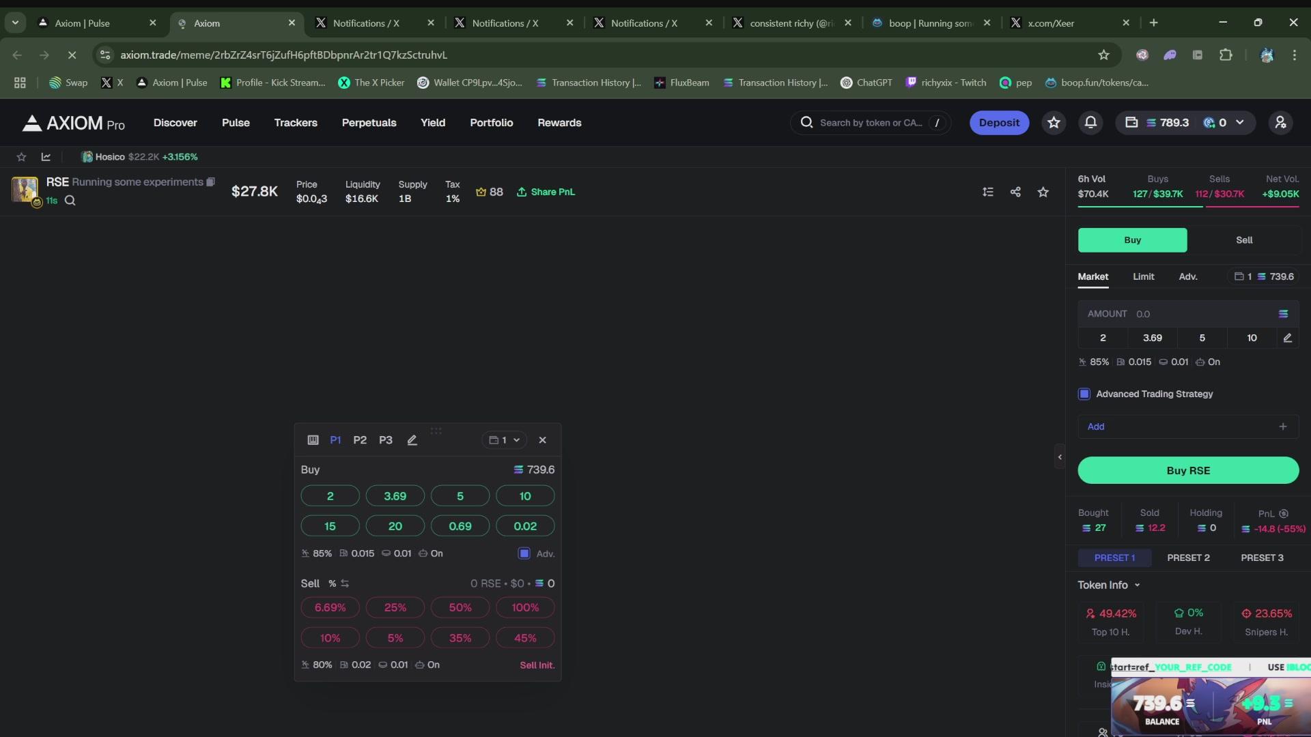1311x737 pixels.
Task: Swap sell unit toggle next to percent sign
Action: (x=345, y=583)
